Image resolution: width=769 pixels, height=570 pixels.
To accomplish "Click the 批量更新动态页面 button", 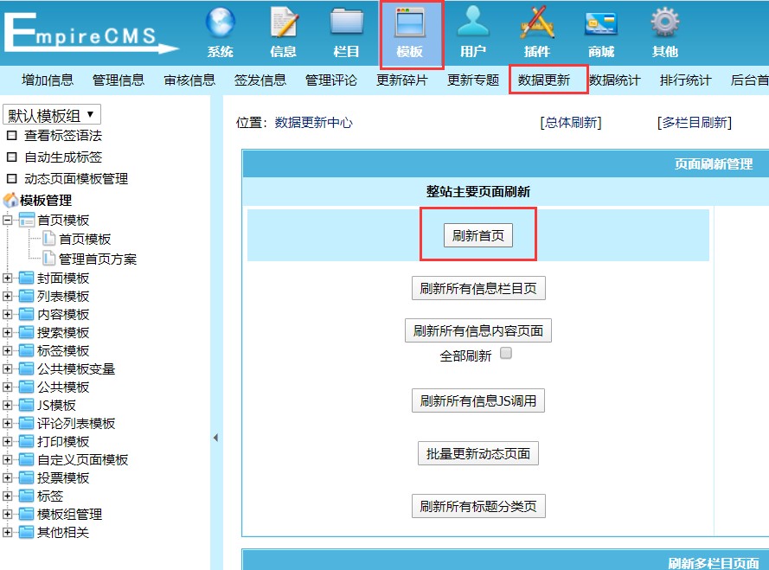I will [x=478, y=453].
